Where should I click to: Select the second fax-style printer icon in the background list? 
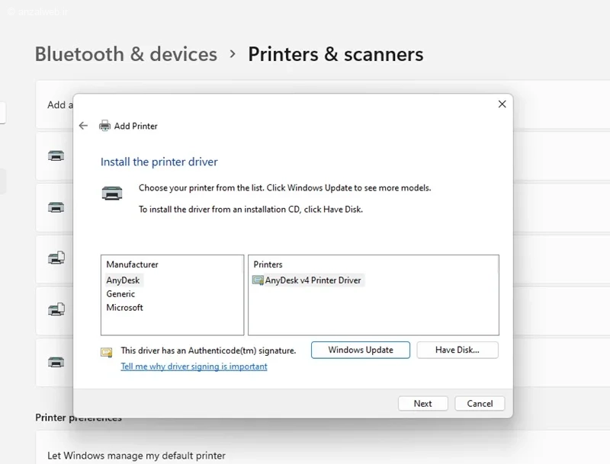[56, 310]
